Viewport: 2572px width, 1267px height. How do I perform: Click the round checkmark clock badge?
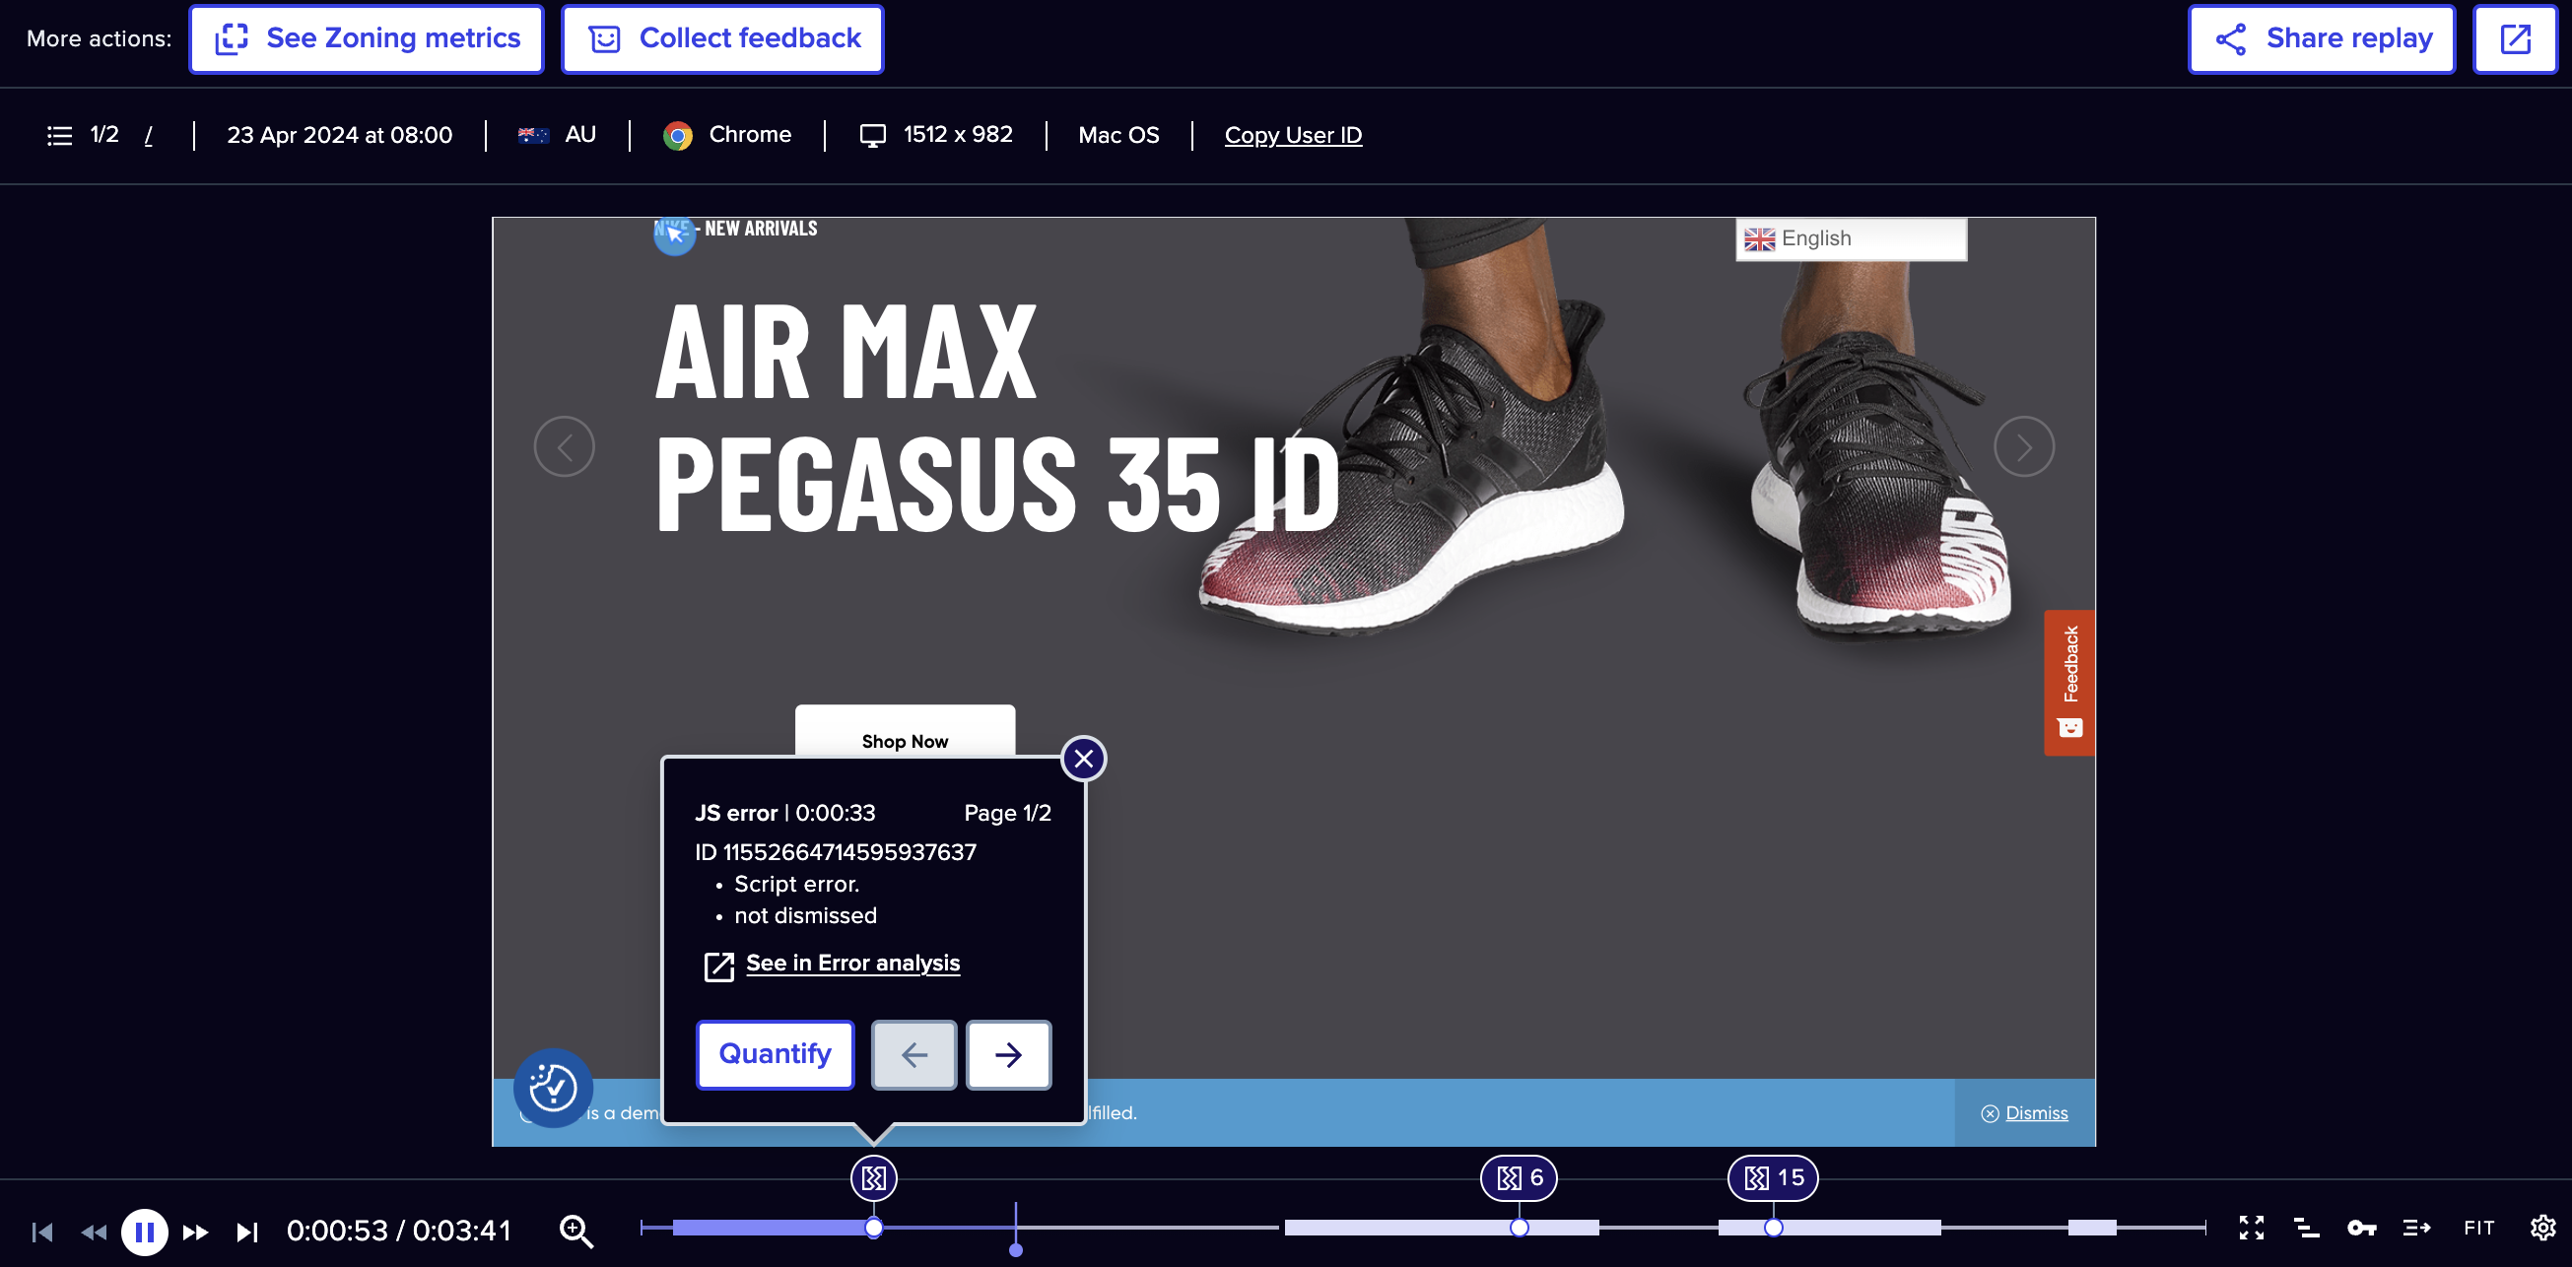tap(552, 1088)
